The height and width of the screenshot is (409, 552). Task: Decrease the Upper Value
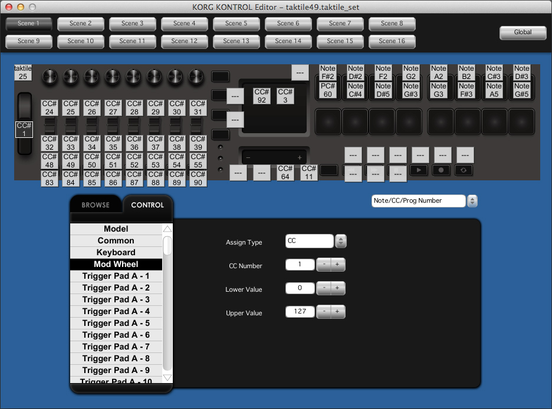[324, 312]
